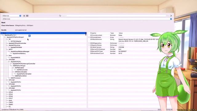Click zundamon's MacBook Pro status text
197x111 pixels.
click(12, 110)
